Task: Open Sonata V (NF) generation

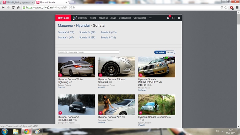Action: (x=66, y=37)
